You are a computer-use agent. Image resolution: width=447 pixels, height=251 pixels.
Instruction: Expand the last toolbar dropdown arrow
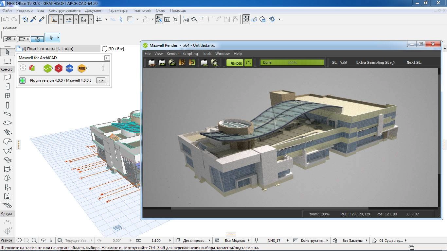coord(279,19)
